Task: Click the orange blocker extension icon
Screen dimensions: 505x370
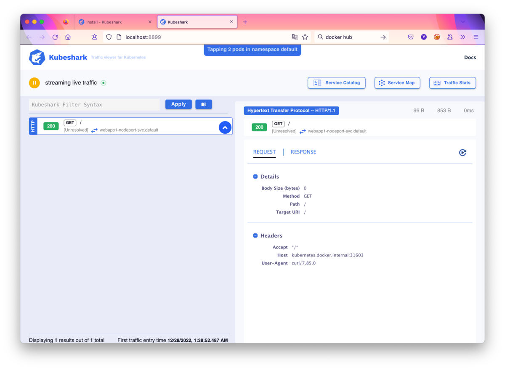Action: click(437, 37)
